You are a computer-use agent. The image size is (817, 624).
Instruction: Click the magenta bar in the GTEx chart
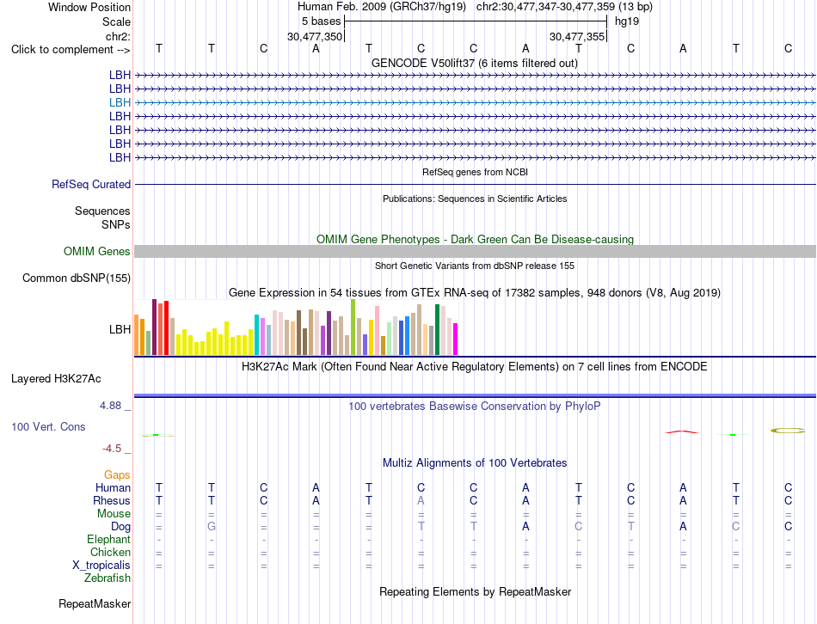(x=456, y=340)
